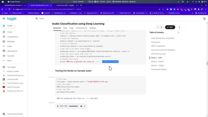The height and width of the screenshot is (117, 208).
Task: Open the notebook three-dot options menu
Action: coord(179,27)
